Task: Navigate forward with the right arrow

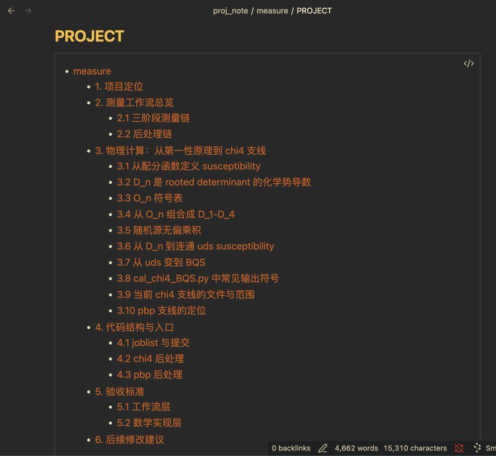Action: click(28, 11)
